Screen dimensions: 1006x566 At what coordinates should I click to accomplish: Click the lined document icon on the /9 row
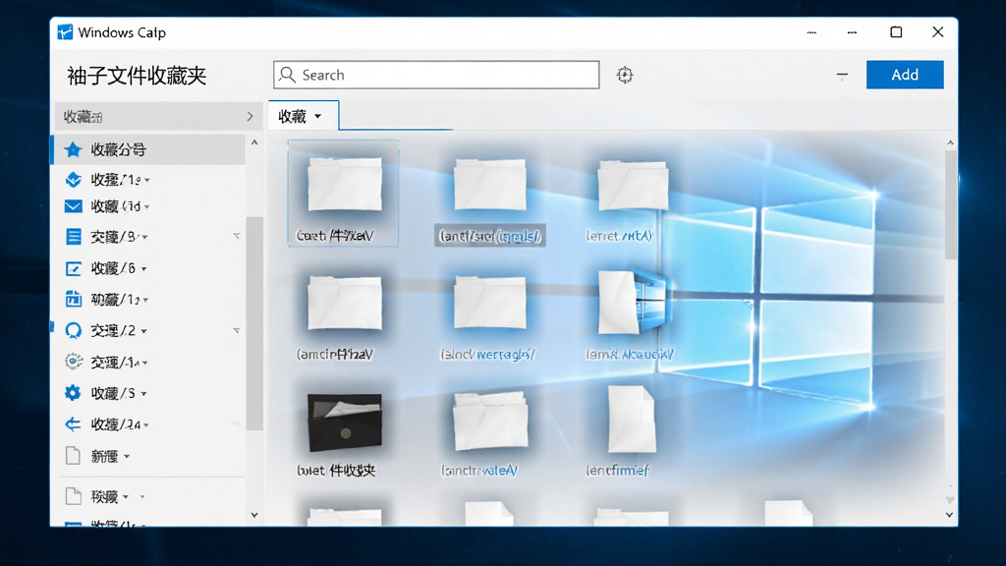[x=73, y=237]
